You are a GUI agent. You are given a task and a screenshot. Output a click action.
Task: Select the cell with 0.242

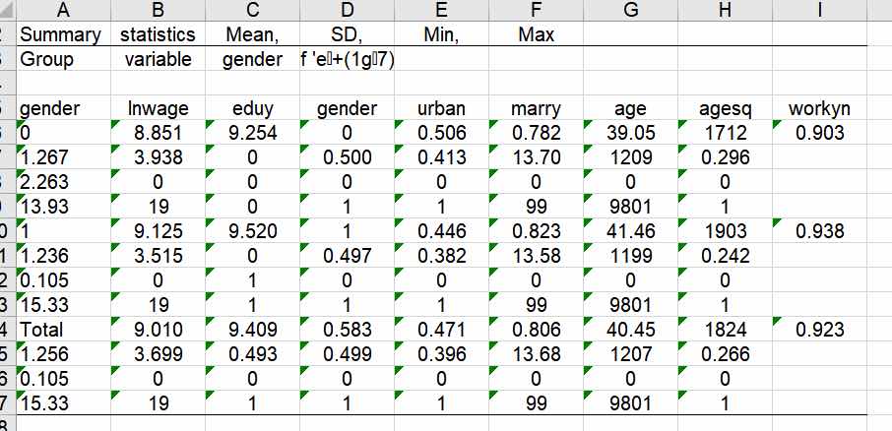tap(725, 255)
